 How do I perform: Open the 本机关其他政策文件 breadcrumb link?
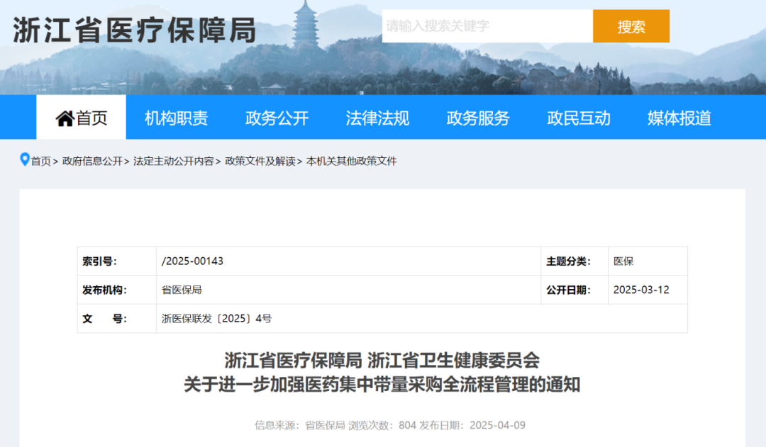pyautogui.click(x=351, y=161)
